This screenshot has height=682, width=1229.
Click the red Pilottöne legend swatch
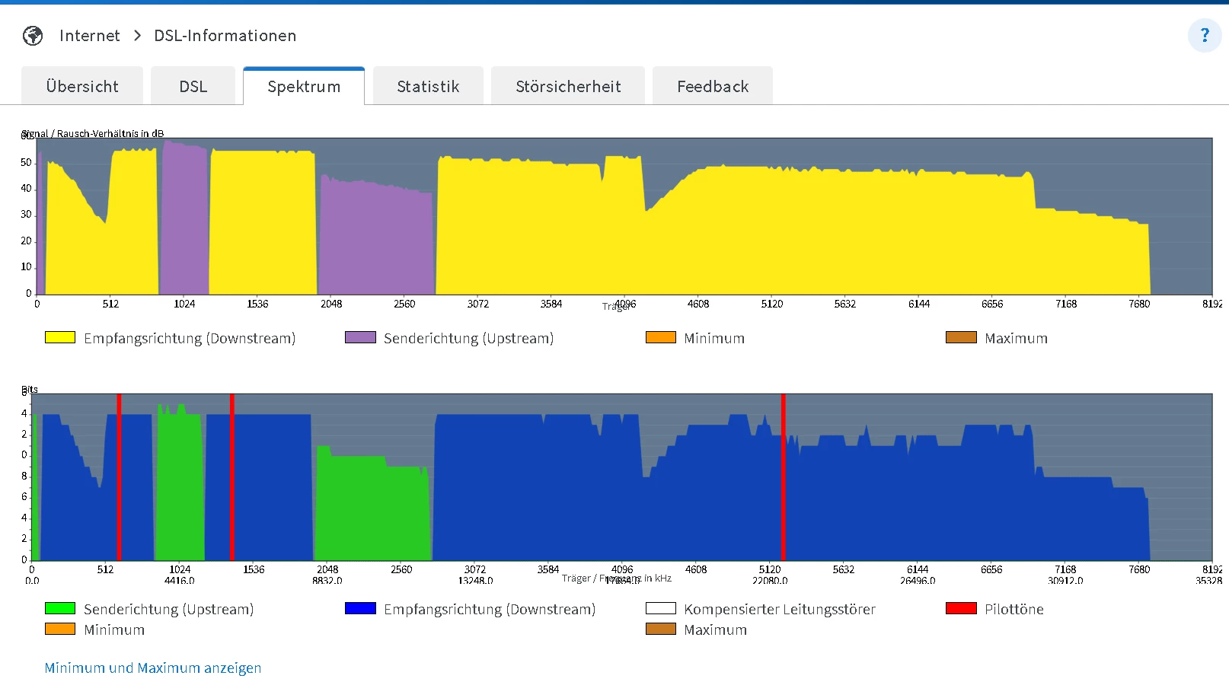961,609
